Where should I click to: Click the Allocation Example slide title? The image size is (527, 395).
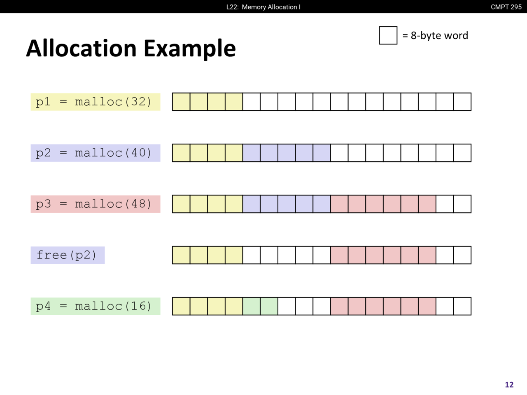tap(131, 49)
